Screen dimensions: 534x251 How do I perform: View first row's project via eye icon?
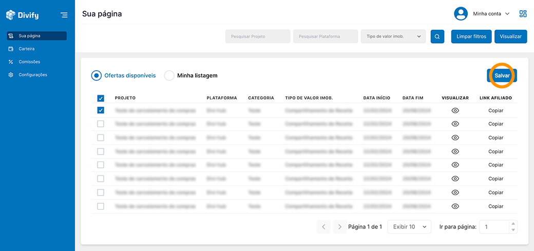pyautogui.click(x=455, y=110)
